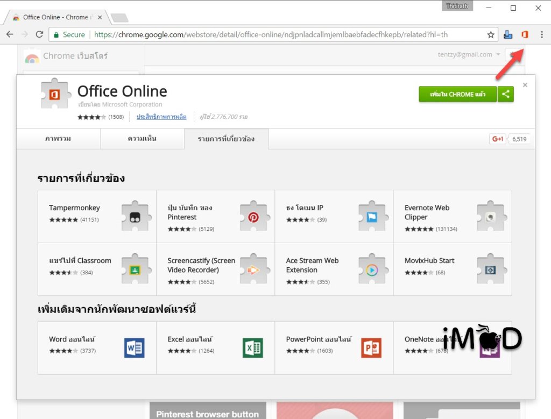Click the Word Online icon

tap(134, 348)
